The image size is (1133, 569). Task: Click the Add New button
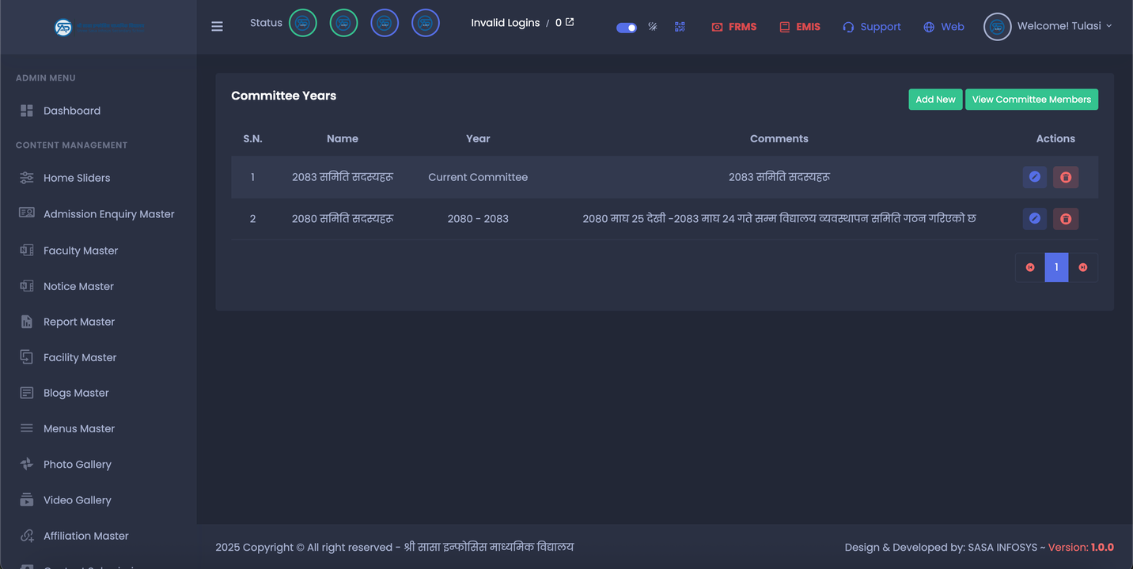[x=935, y=100]
